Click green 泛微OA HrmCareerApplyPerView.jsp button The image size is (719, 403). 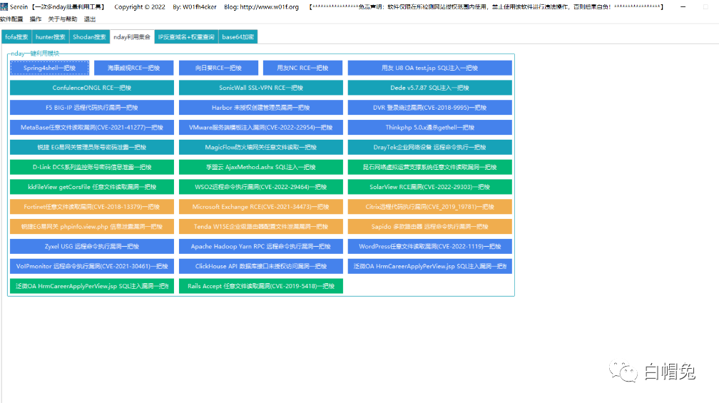[92, 285]
